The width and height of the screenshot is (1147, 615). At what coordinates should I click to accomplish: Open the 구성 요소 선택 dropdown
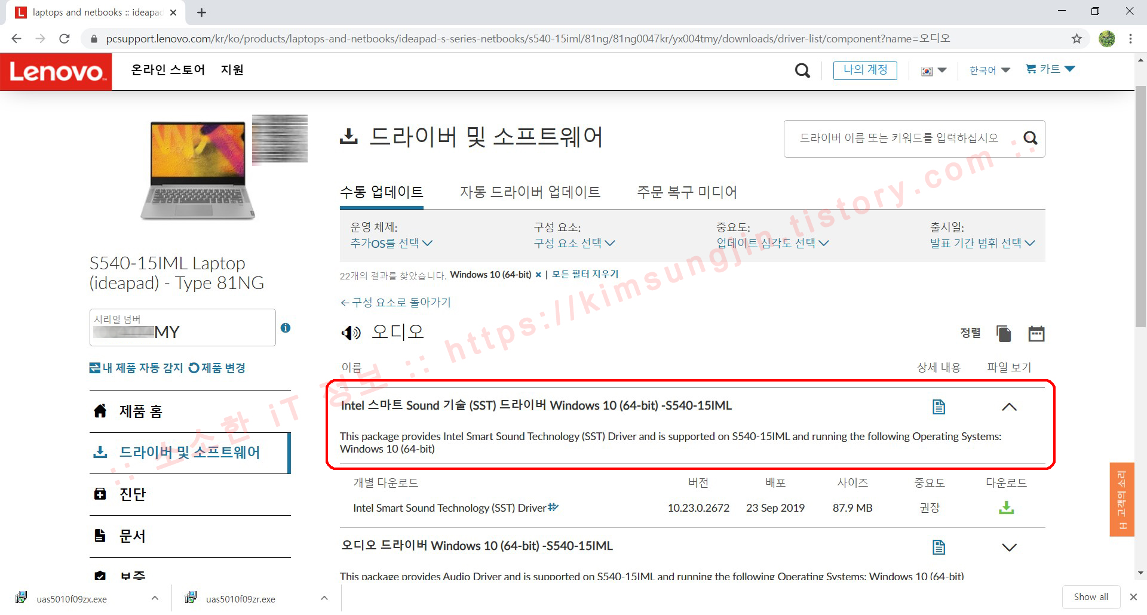(x=574, y=243)
